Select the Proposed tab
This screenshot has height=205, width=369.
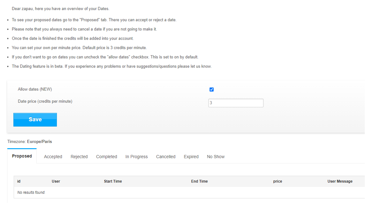(x=22, y=156)
